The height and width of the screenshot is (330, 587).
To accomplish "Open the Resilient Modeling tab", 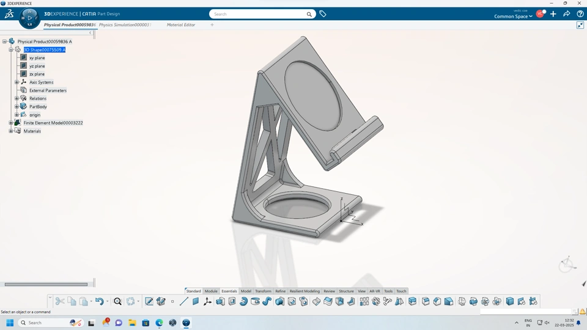I will click(305, 291).
